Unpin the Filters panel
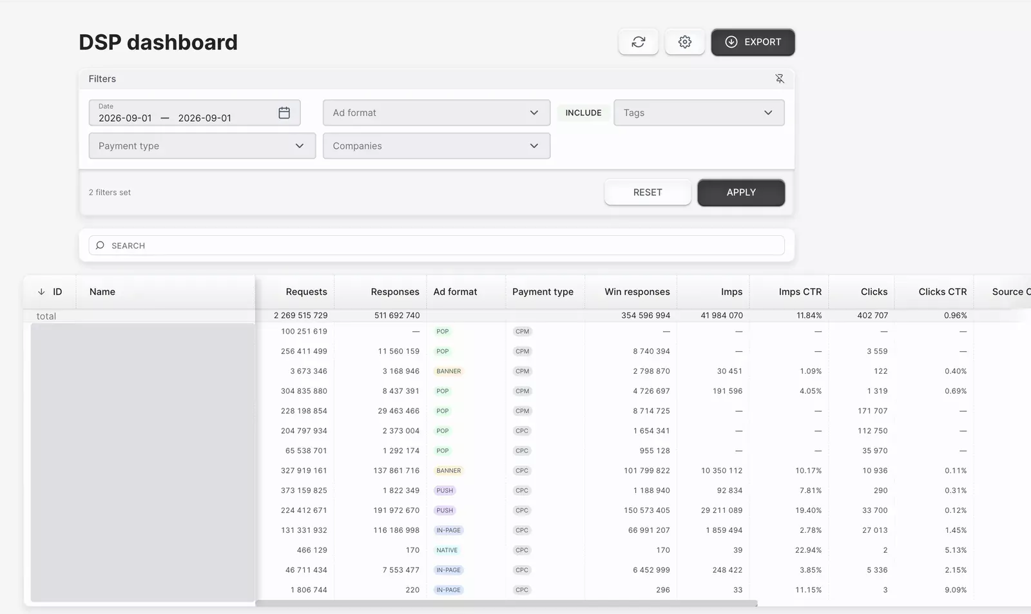Image resolution: width=1031 pixels, height=614 pixels. click(x=779, y=79)
